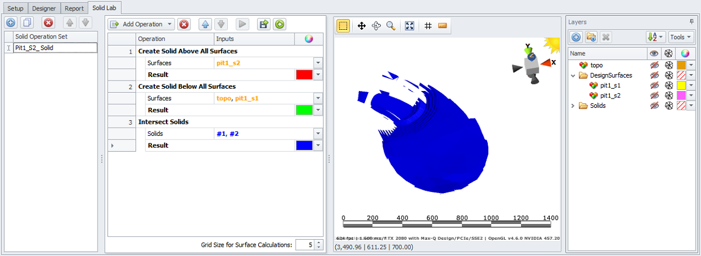Open Surfaces dropdown for pit1_s2 input
This screenshot has width=701, height=256.
(x=318, y=63)
